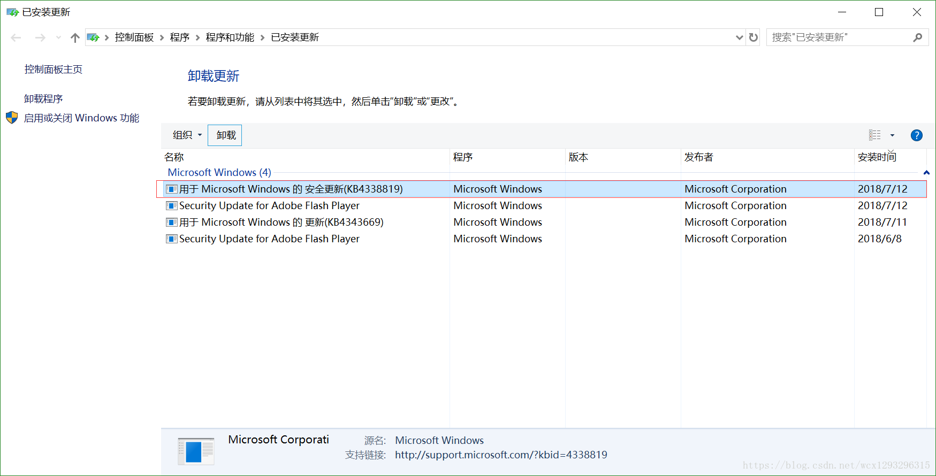This screenshot has width=936, height=476.
Task: Click Microsoft Windows (4) group header
Action: point(219,172)
